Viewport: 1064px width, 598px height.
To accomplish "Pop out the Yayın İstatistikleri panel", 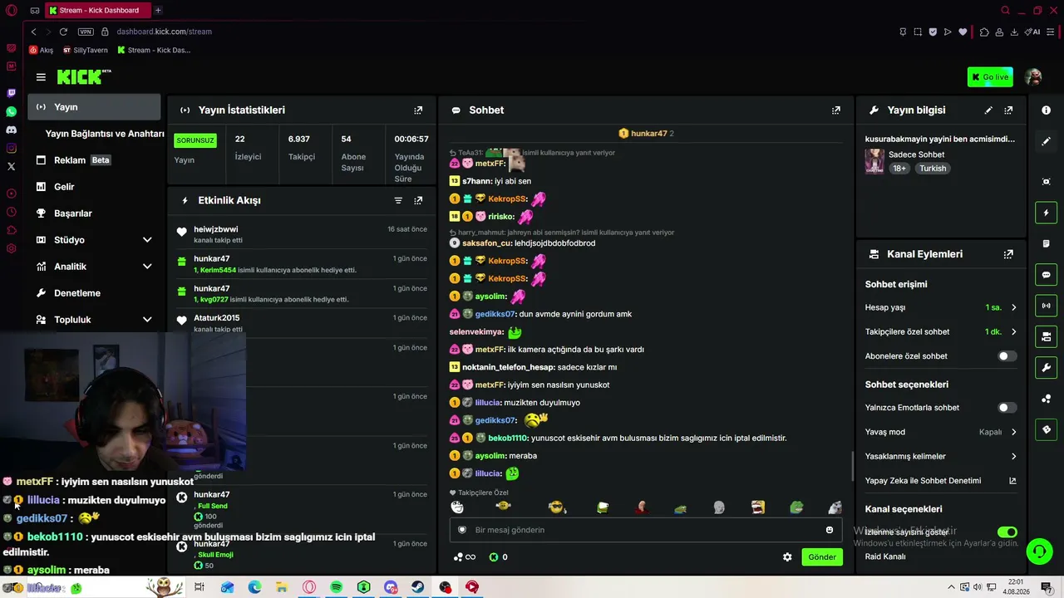I will tap(418, 110).
